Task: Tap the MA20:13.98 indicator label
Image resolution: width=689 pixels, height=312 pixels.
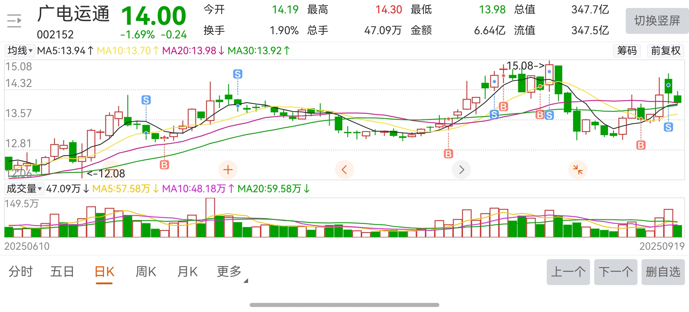Action: (x=193, y=51)
